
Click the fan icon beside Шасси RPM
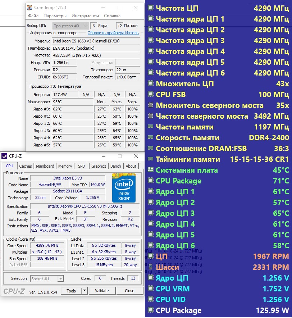pos(150,267)
